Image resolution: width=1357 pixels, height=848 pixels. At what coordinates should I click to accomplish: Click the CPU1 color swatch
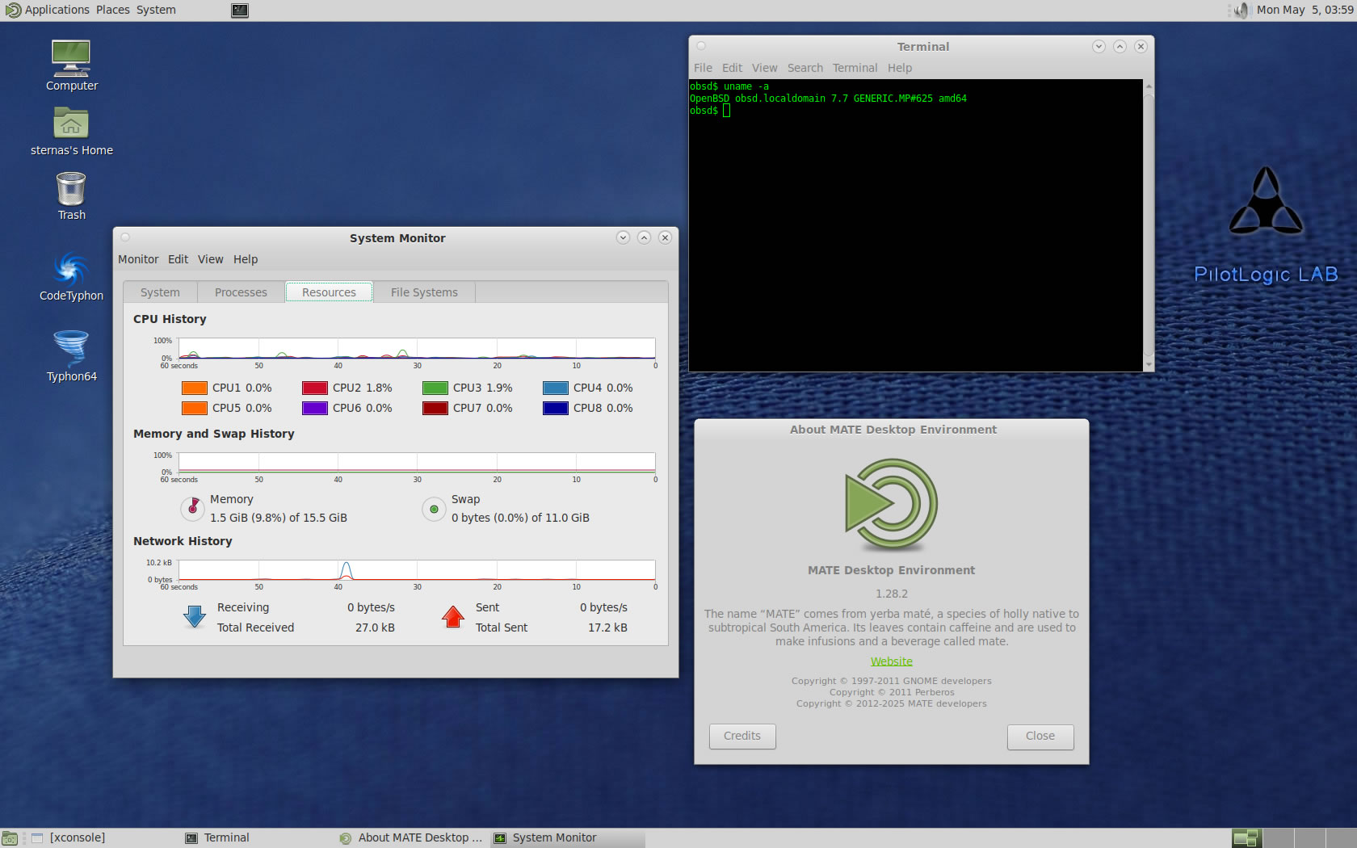pyautogui.click(x=195, y=388)
